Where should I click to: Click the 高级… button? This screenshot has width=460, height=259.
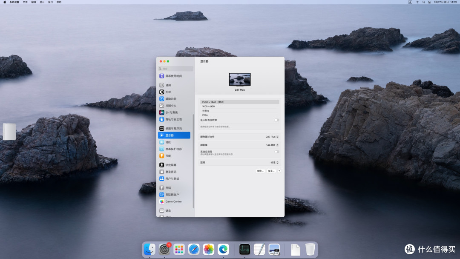(x=260, y=171)
